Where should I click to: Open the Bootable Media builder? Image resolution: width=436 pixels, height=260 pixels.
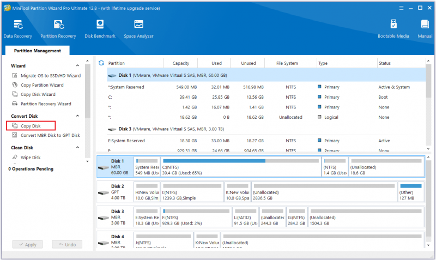pyautogui.click(x=393, y=29)
